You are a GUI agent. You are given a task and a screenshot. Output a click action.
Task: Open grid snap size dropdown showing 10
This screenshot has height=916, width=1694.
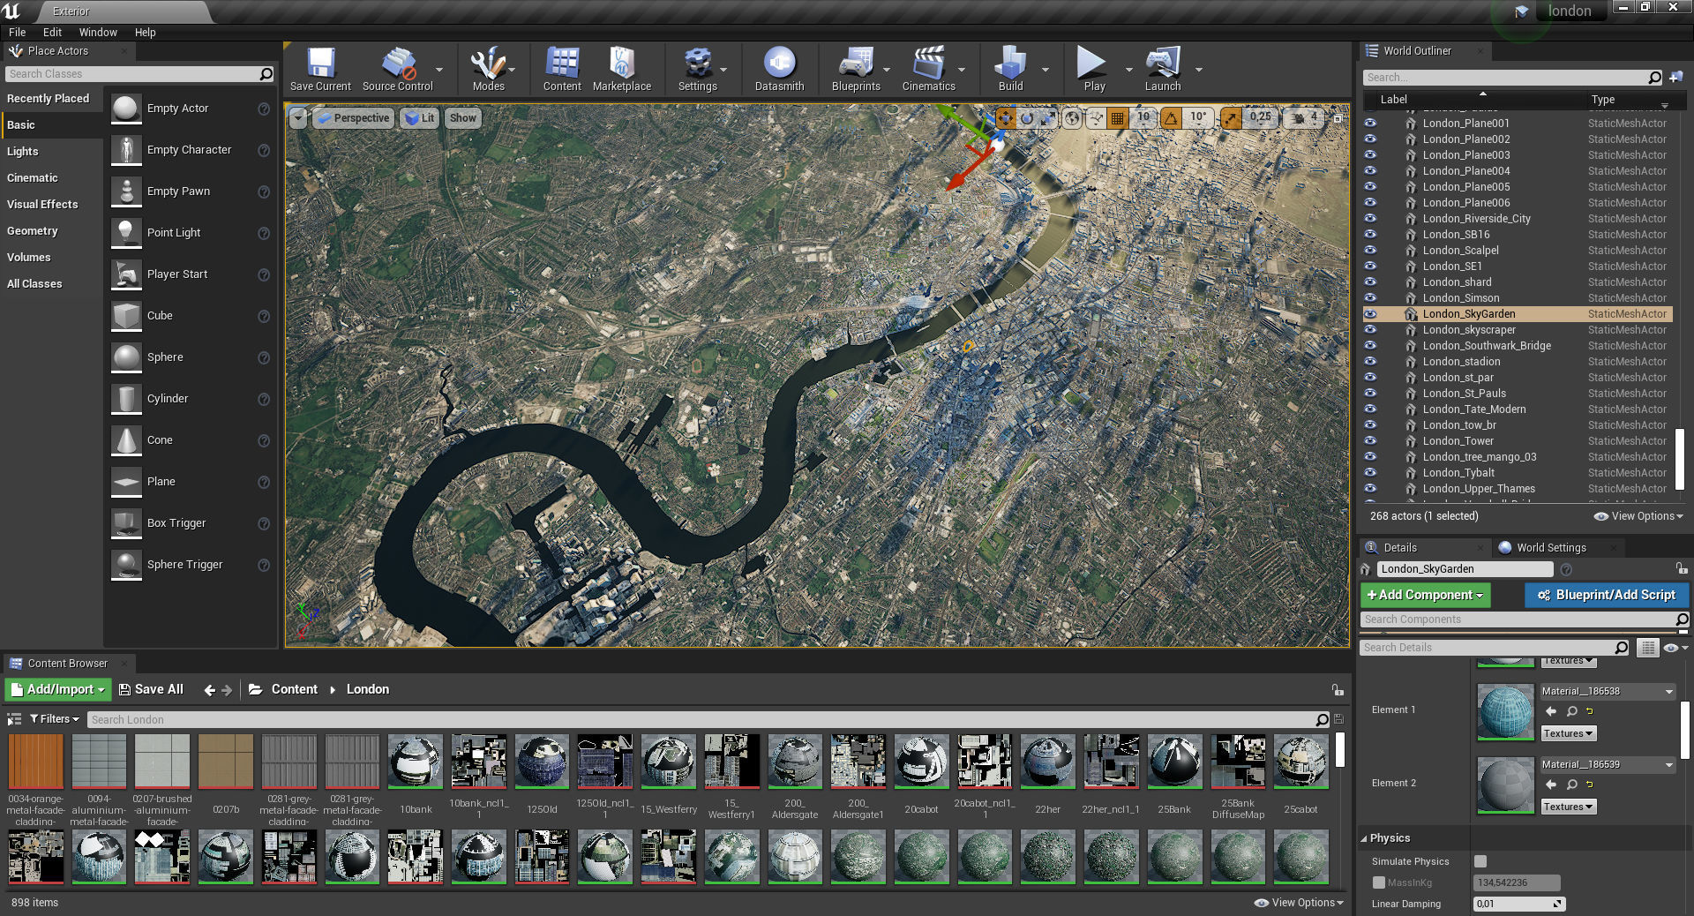[x=1143, y=117]
